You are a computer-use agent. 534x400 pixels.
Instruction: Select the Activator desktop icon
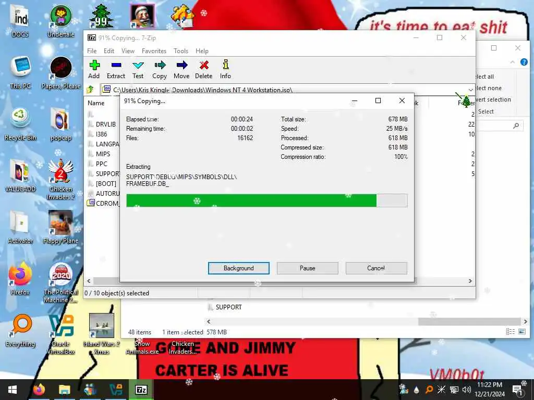(x=20, y=227)
